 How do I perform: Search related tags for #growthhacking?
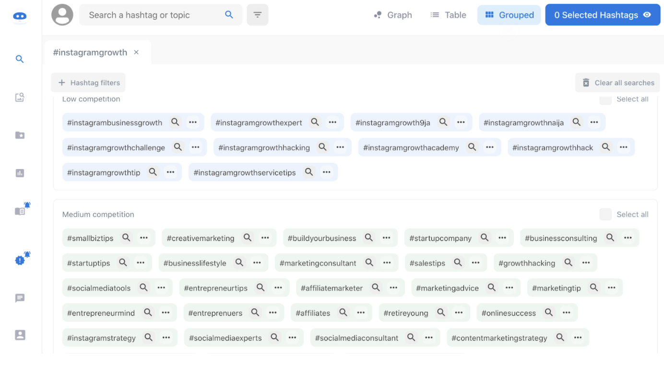pyautogui.click(x=569, y=263)
